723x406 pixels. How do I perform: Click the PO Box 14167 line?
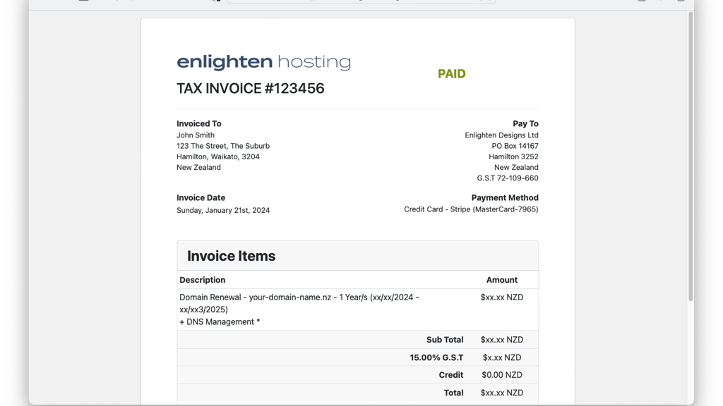(x=515, y=146)
